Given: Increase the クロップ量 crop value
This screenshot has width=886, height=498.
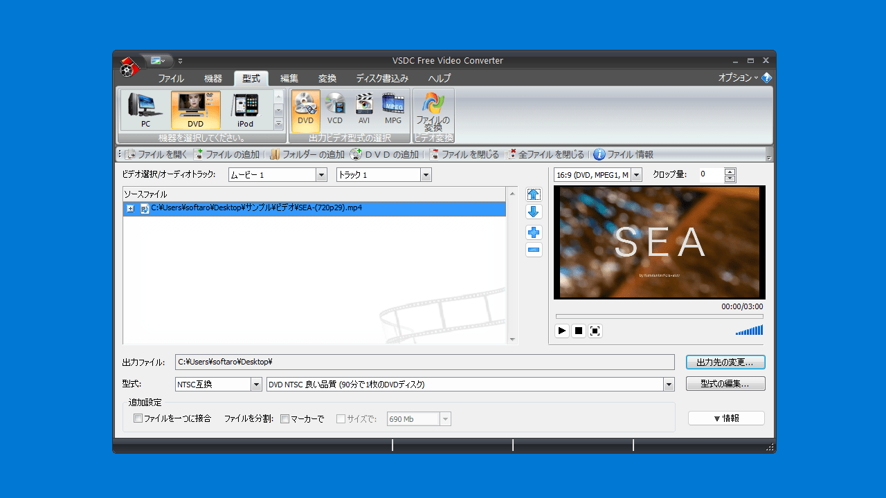Looking at the screenshot, I should 730,172.
